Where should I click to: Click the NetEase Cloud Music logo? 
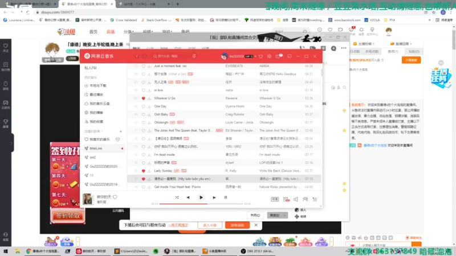pos(99,56)
